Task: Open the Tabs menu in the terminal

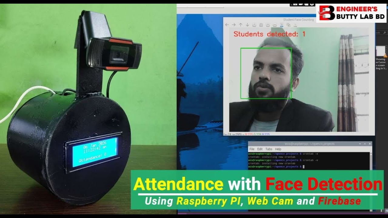Action: (x=269, y=149)
